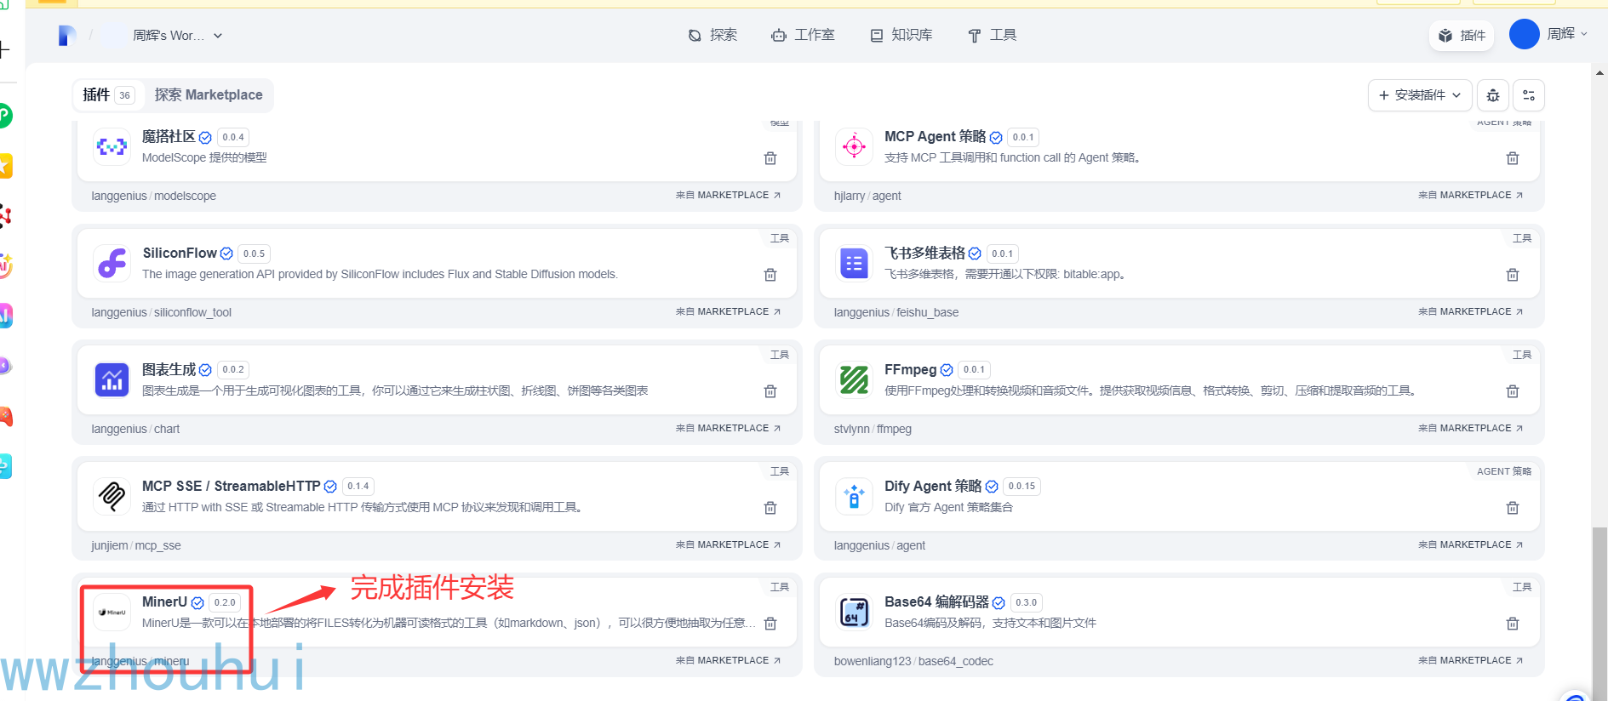Click the 魔搭社区 plugin icon
The width and height of the screenshot is (1608, 701).
click(x=112, y=146)
